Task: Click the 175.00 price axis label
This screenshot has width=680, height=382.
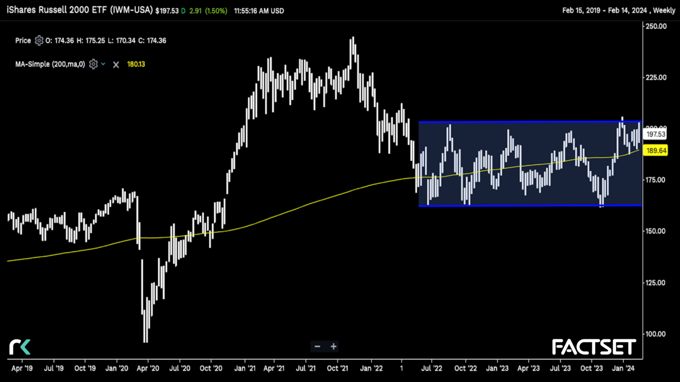Action: (x=656, y=180)
